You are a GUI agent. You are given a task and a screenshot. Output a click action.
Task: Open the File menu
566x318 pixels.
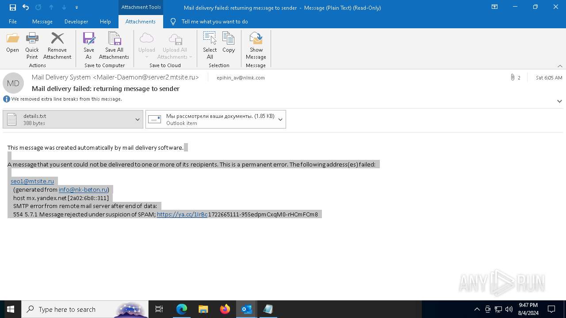tap(13, 22)
